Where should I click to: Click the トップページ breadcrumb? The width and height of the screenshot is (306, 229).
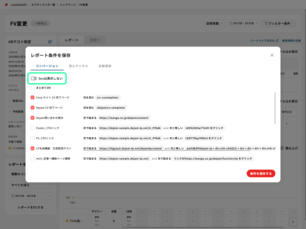(x=68, y=5)
